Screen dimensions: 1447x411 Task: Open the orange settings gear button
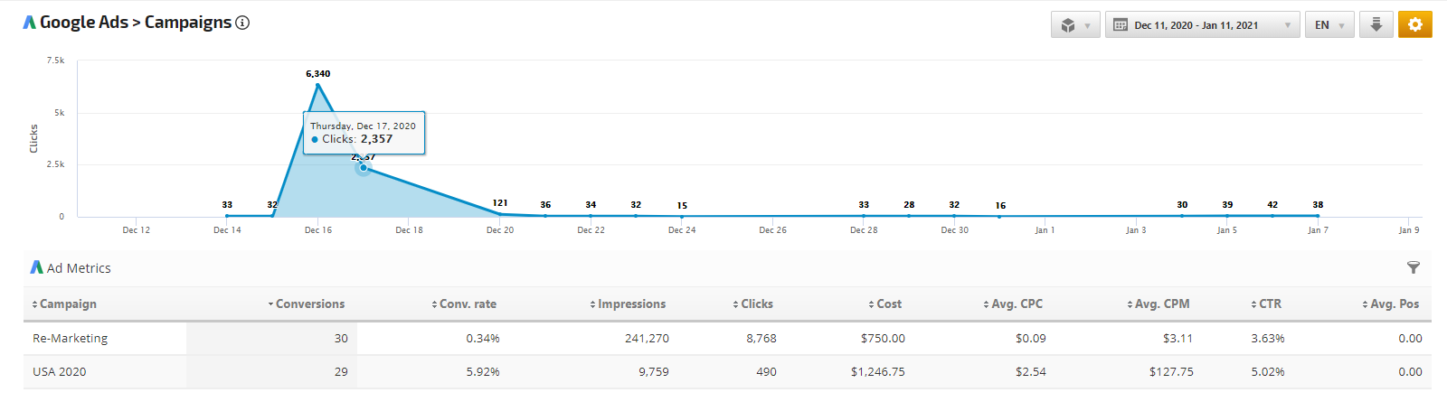point(1414,24)
